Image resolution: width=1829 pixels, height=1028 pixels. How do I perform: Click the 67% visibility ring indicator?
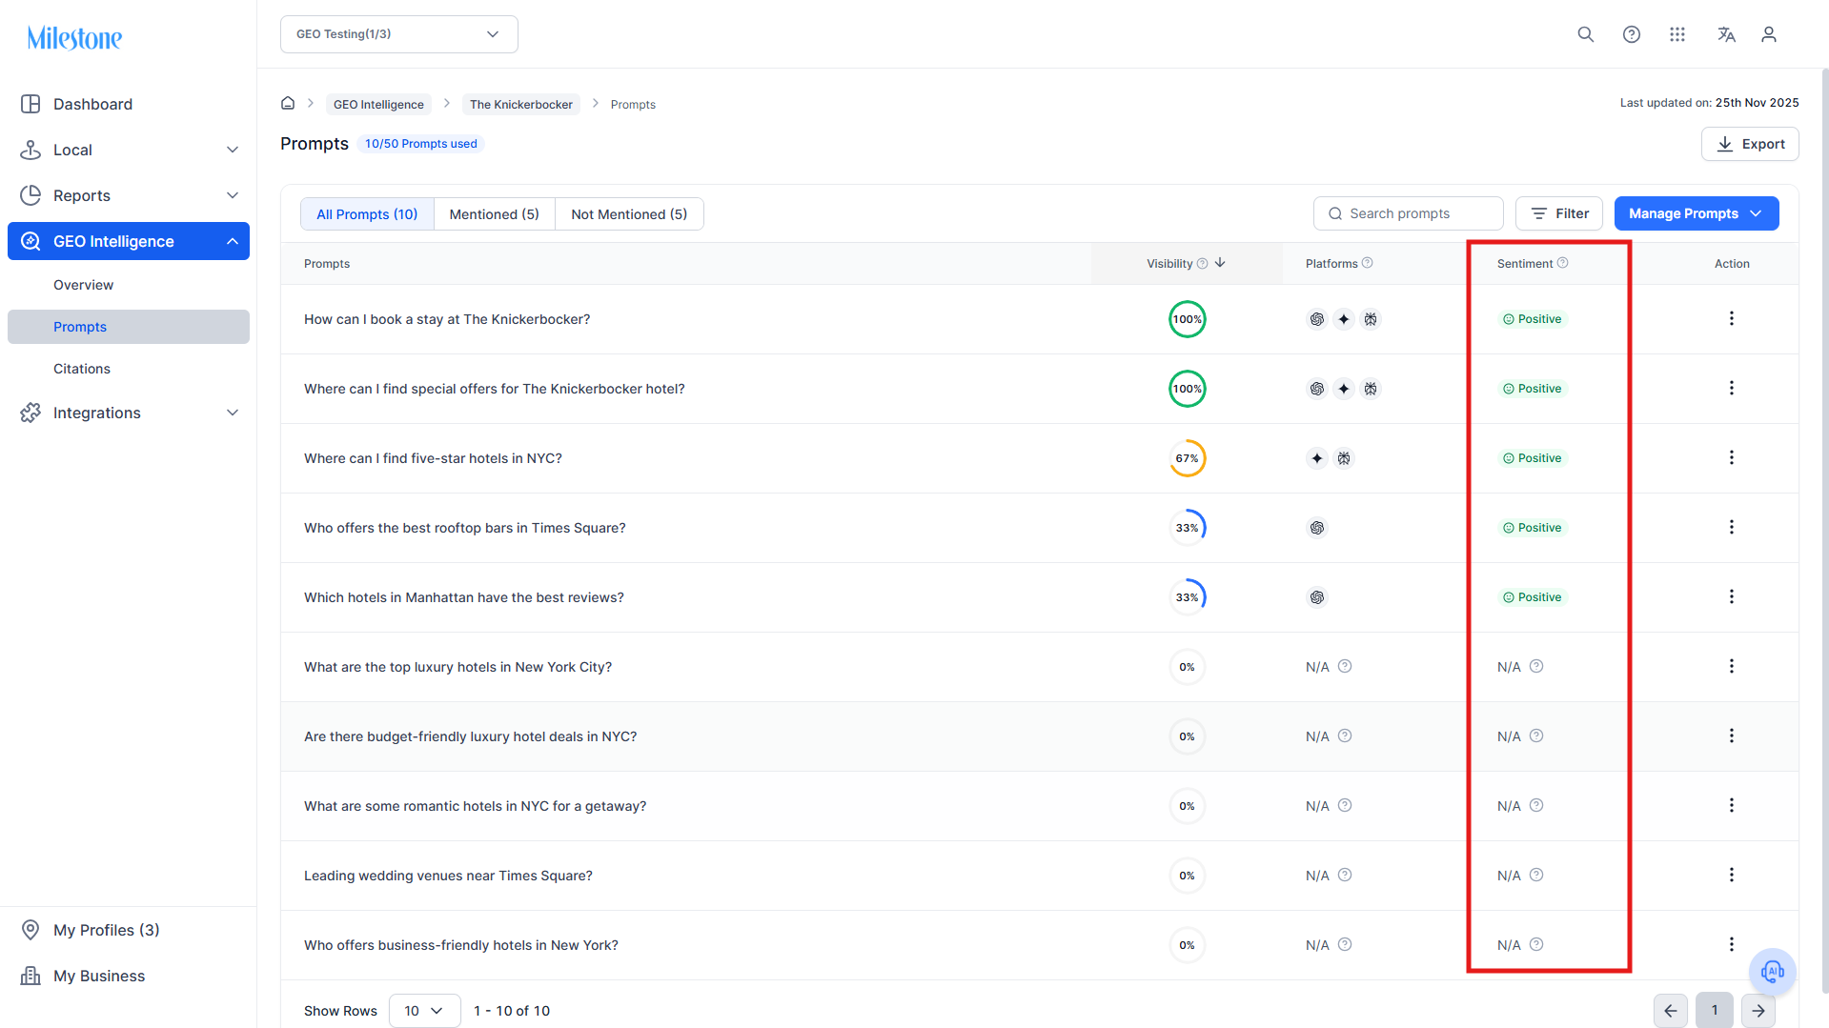tap(1188, 458)
